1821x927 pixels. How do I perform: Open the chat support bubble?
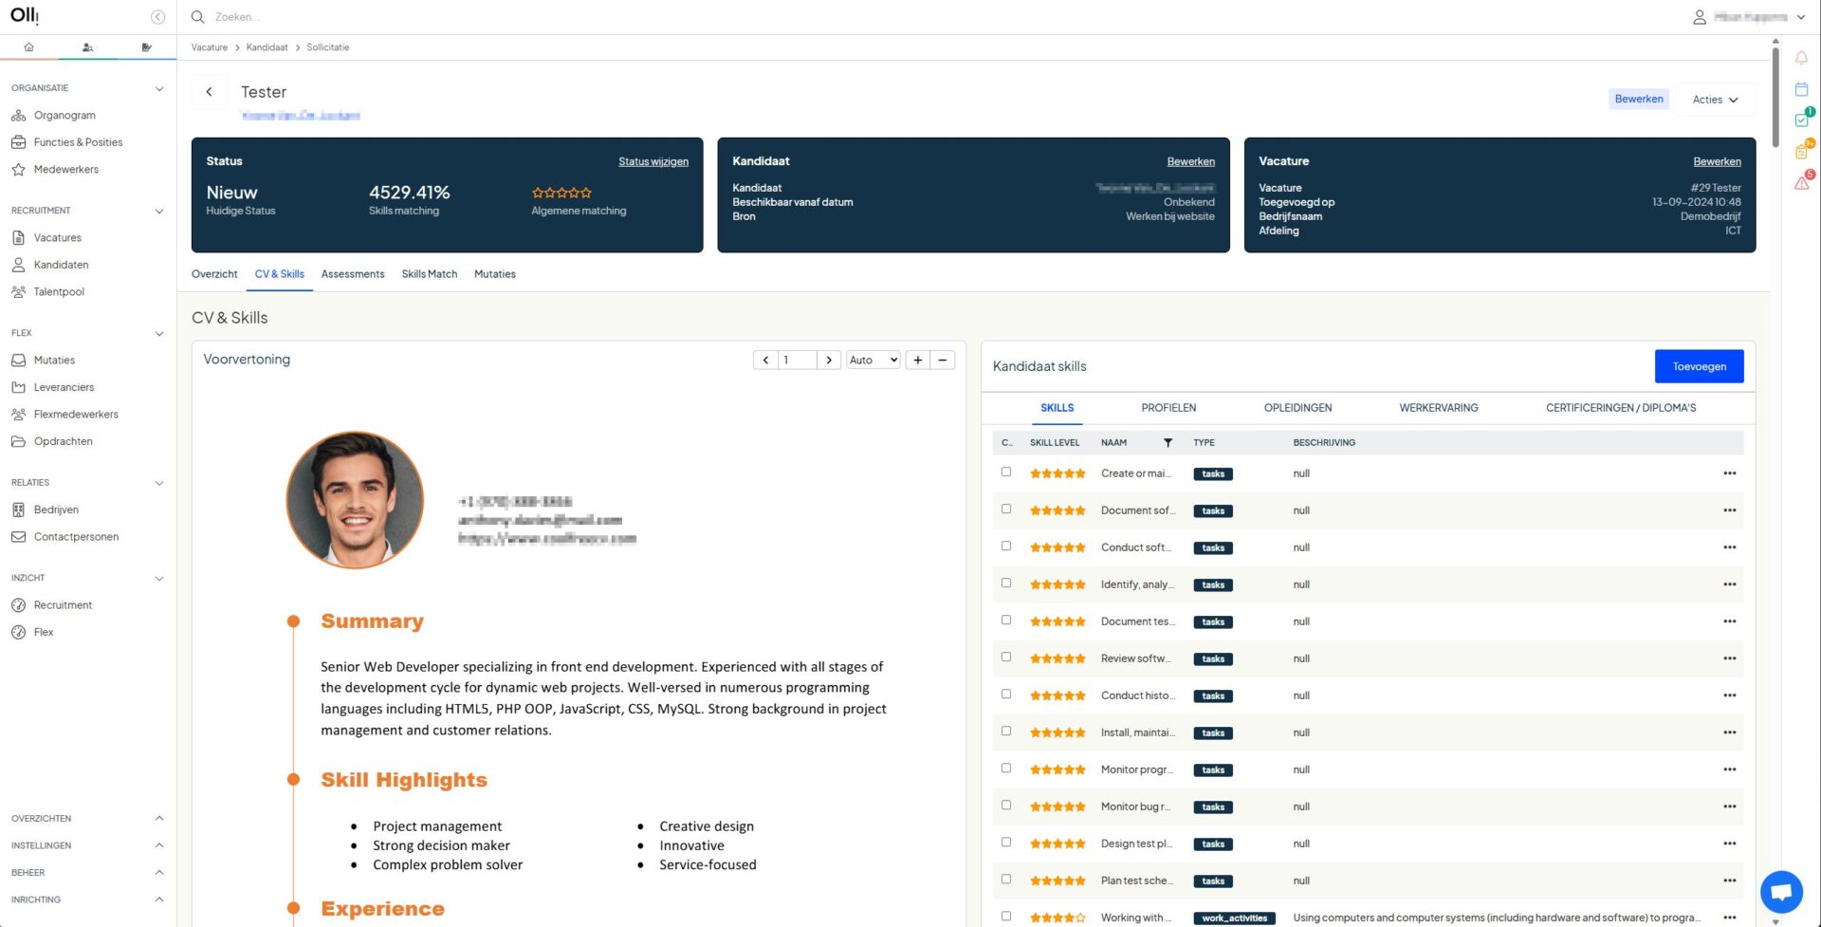point(1781,891)
